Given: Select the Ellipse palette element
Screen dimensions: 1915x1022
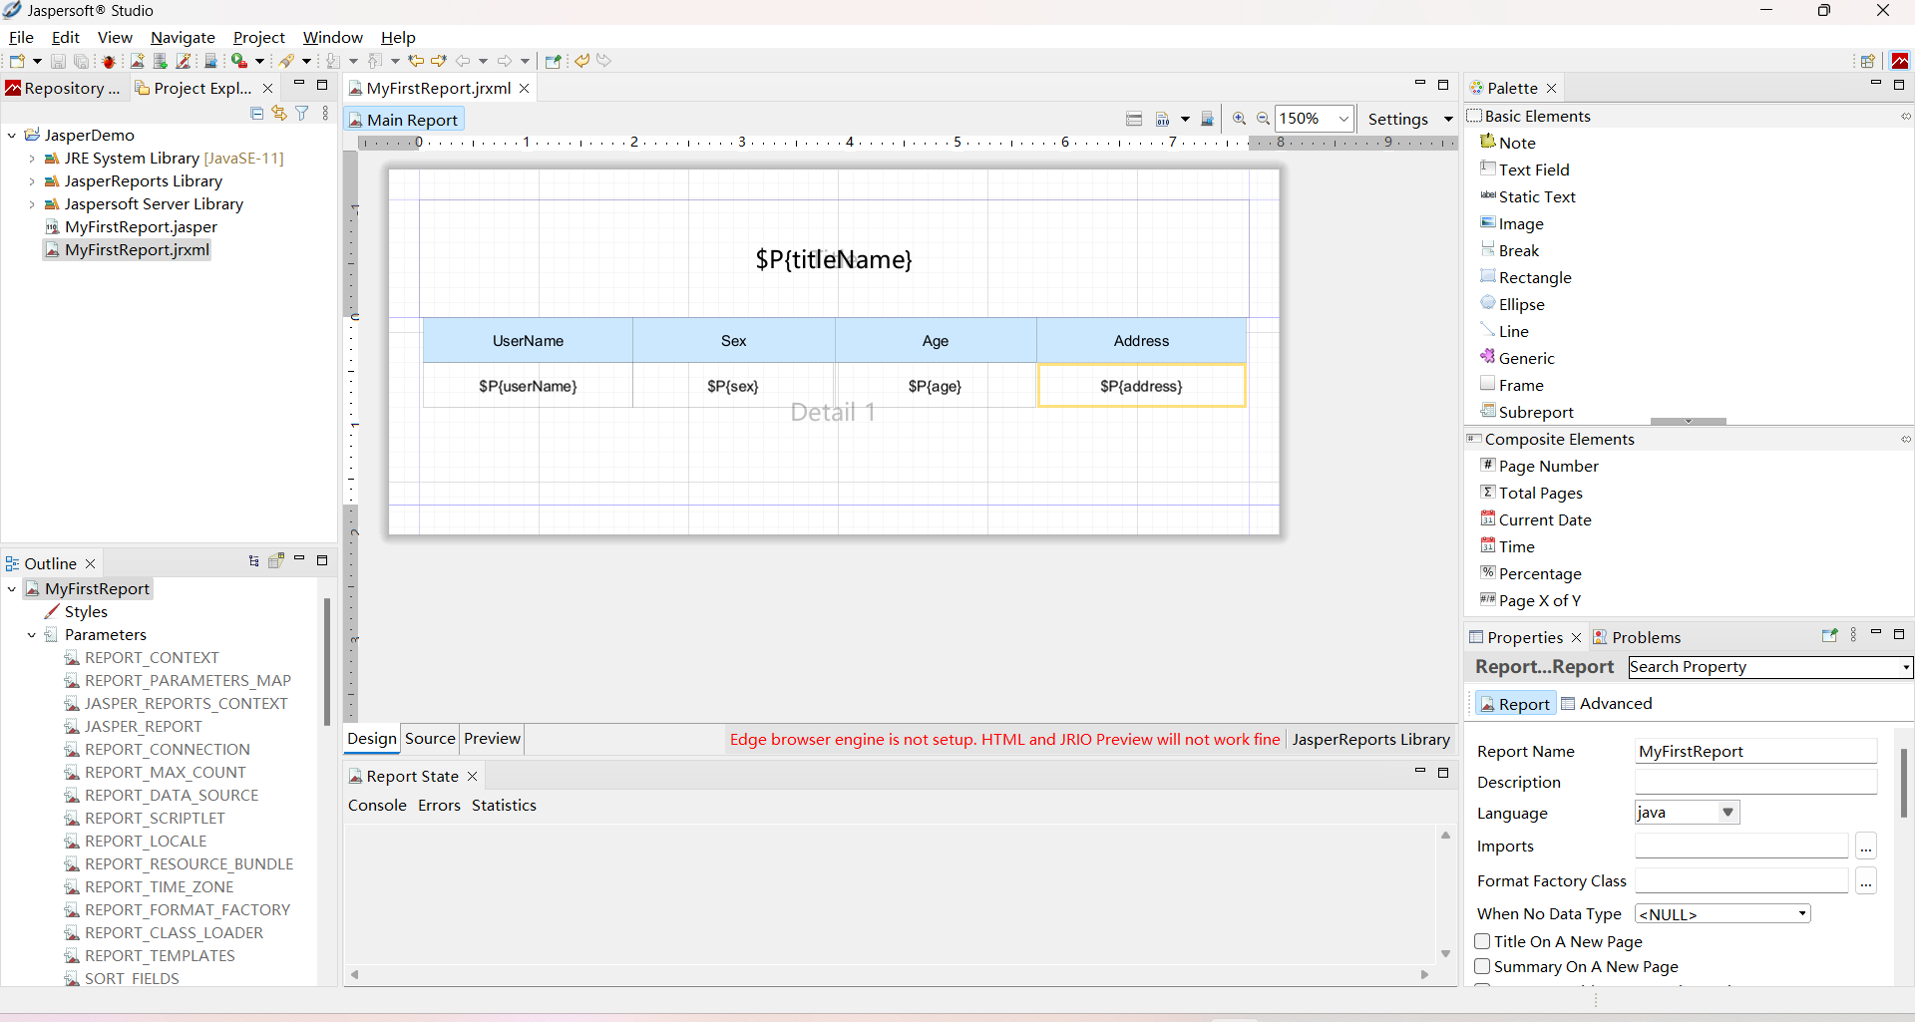Looking at the screenshot, I should [x=1513, y=304].
